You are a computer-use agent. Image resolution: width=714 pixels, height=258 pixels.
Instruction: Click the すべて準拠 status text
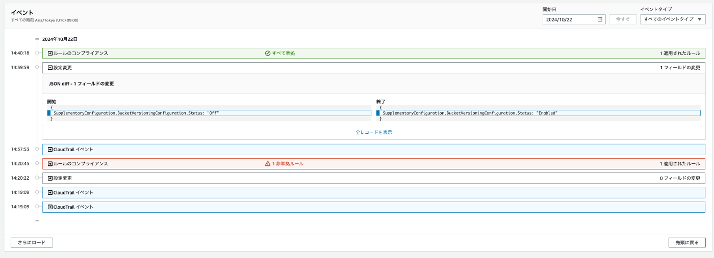[x=283, y=53]
